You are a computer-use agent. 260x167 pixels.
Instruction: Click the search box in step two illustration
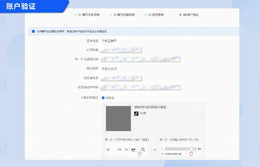tap(178, 149)
